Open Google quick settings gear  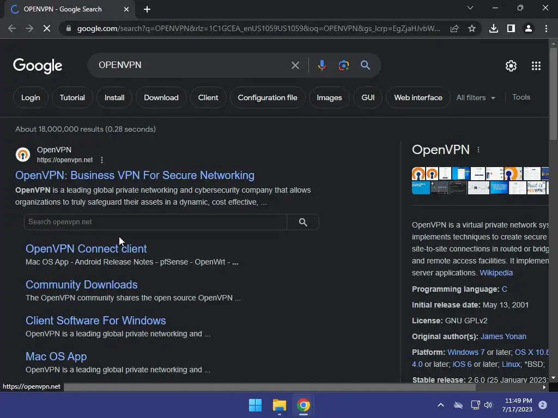(x=511, y=66)
